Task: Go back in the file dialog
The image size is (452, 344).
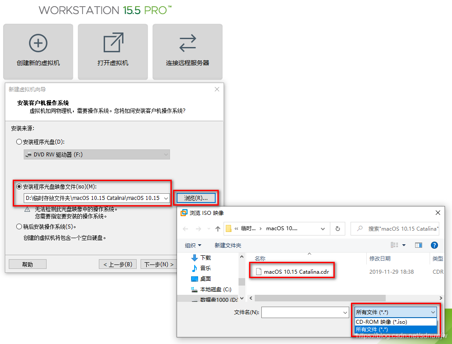Action: click(x=185, y=229)
